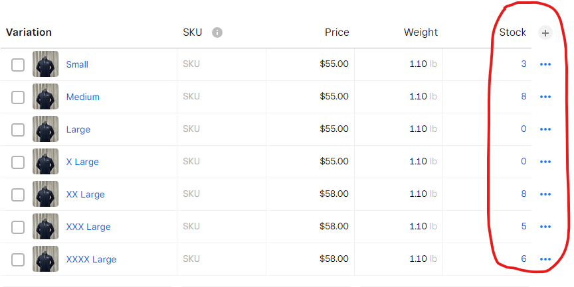Tick the XXXX Large variation checkbox
The width and height of the screenshot is (574, 287).
(x=18, y=259)
